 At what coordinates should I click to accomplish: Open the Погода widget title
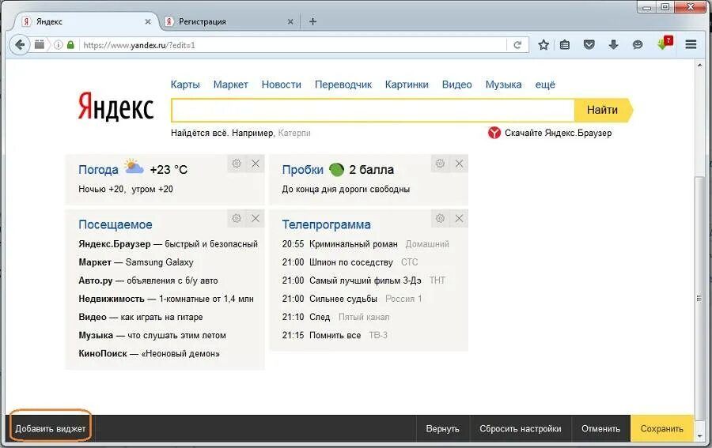coord(98,170)
